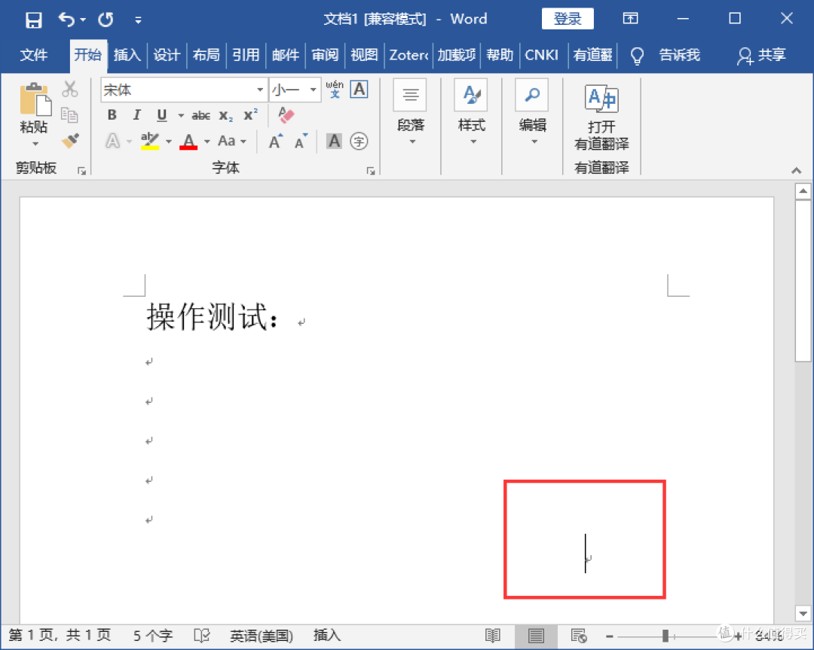Open the 审阅 tab
The width and height of the screenshot is (814, 650).
325,55
